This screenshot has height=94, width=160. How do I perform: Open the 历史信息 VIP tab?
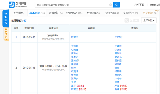(150, 13)
